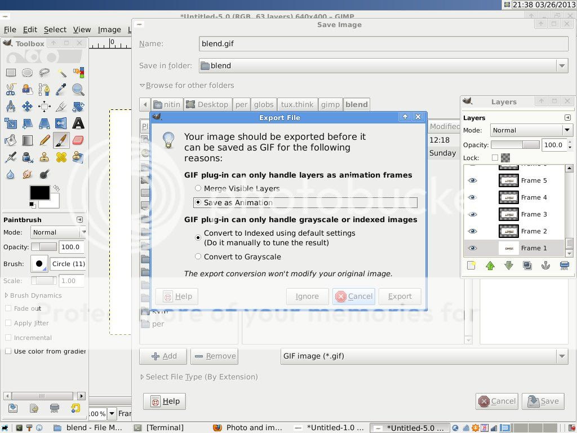Create a new layer in Layers panel
The height and width of the screenshot is (433, 577).
click(x=471, y=266)
